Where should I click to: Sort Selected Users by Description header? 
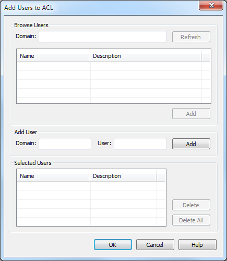(123, 176)
